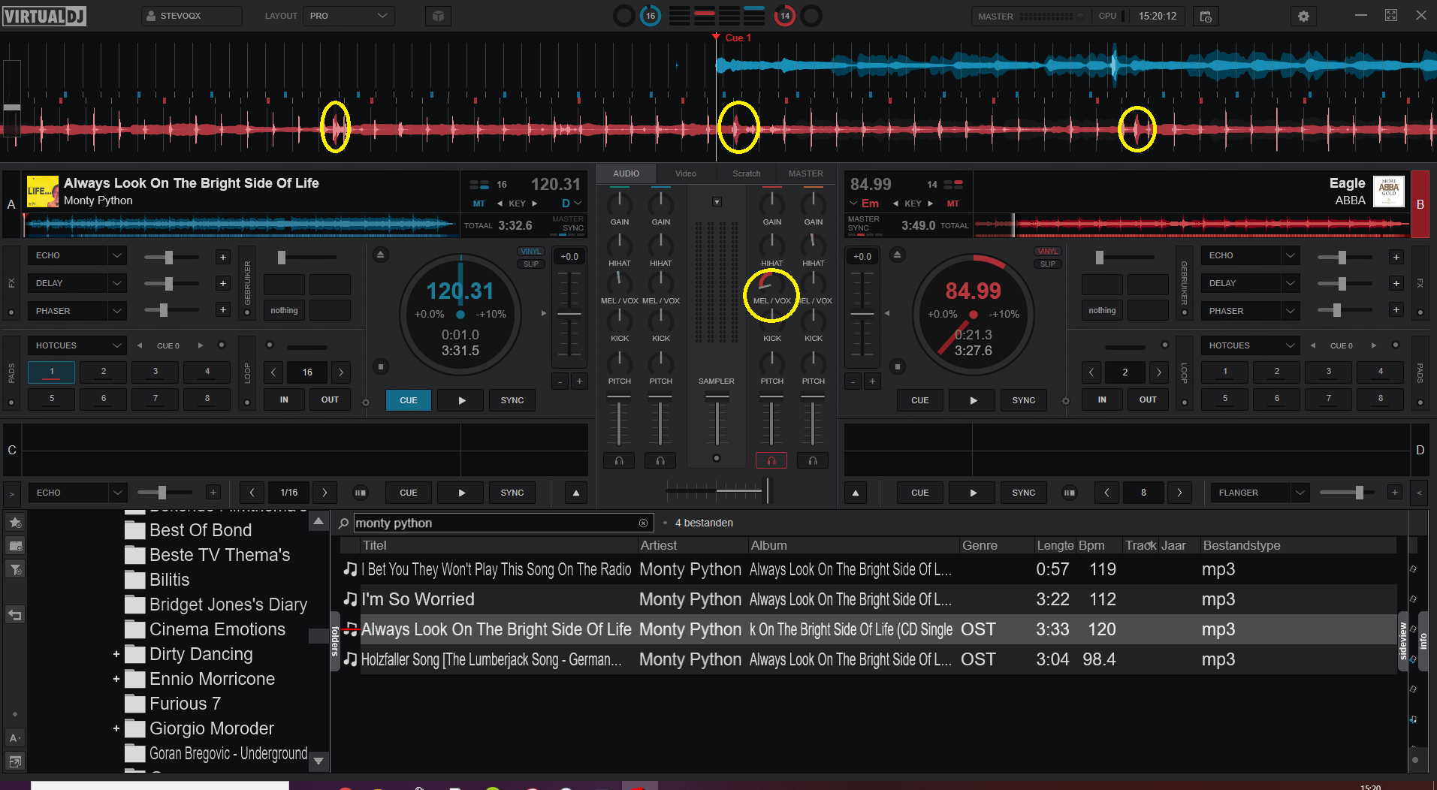1437x790 pixels.
Task: Click the font size A icon in browser sidebar
Action: pyautogui.click(x=15, y=738)
